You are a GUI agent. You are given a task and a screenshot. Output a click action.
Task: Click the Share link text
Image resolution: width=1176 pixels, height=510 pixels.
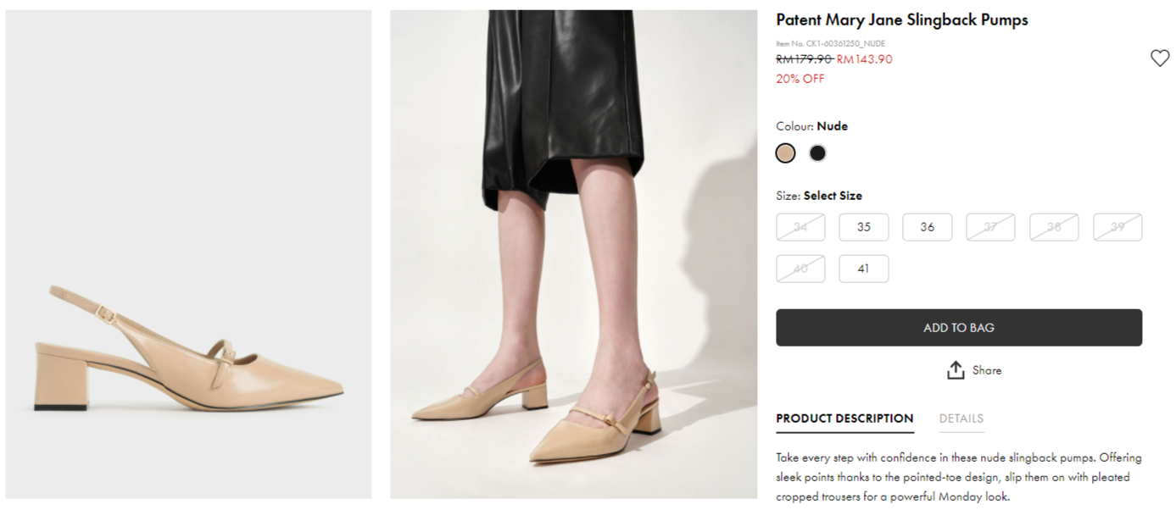click(987, 370)
